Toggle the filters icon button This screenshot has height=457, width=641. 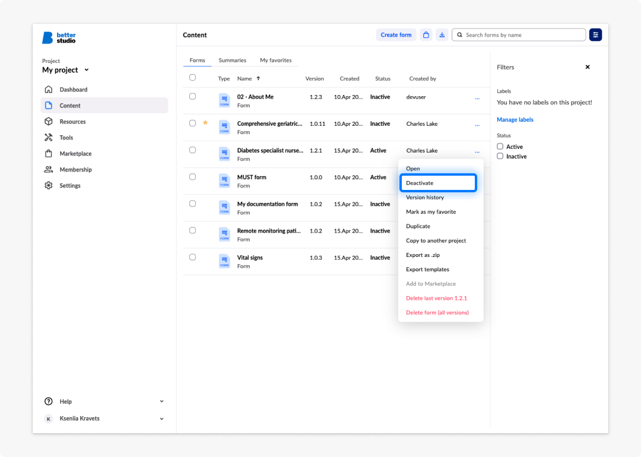coord(596,35)
